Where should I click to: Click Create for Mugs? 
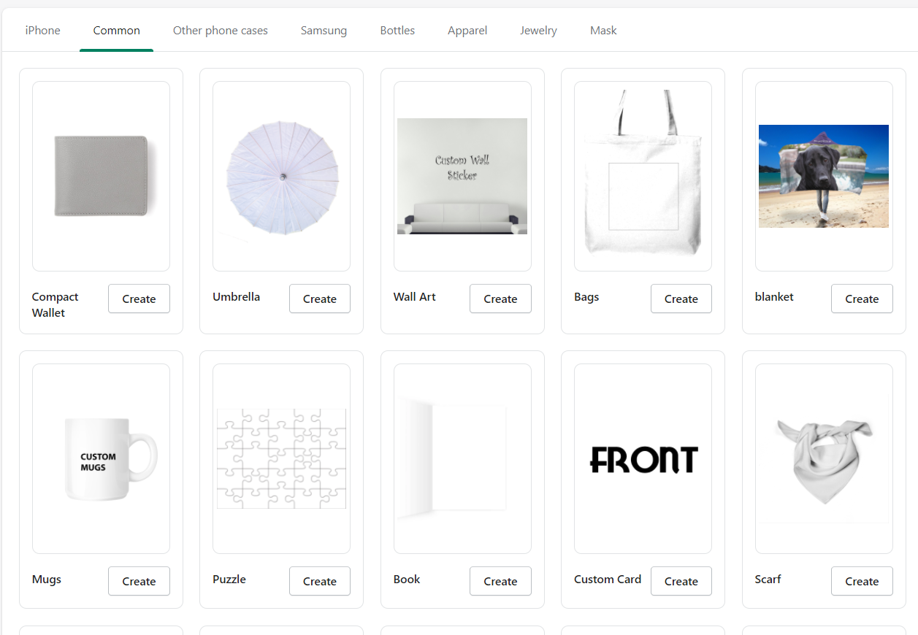139,581
